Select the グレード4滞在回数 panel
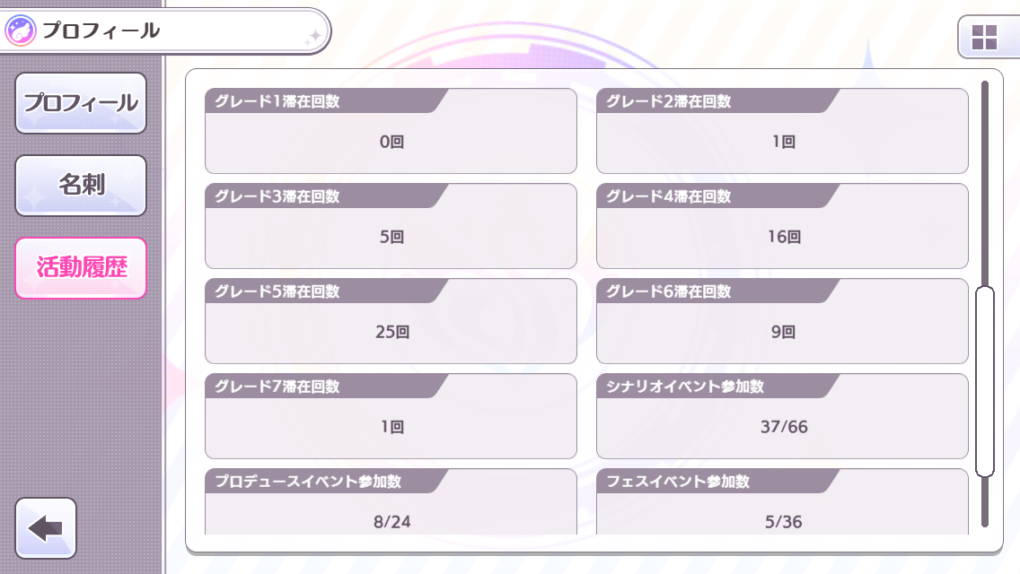This screenshot has height=574, width=1020. coord(782,226)
